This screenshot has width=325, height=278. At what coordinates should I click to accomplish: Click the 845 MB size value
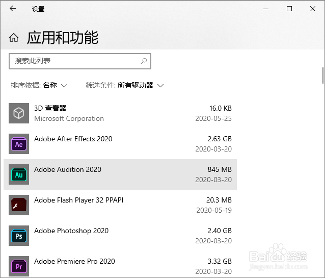pos(220,169)
